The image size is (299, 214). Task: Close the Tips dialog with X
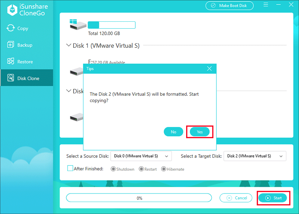(x=209, y=69)
